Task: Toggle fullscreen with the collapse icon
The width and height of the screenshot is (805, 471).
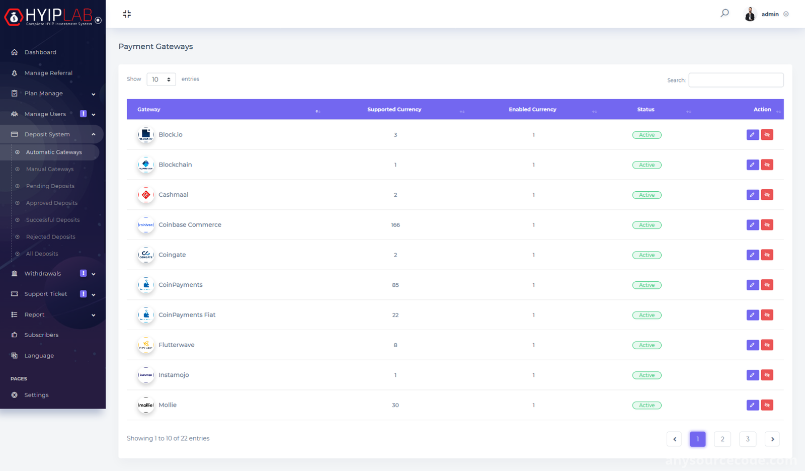Action: point(127,14)
